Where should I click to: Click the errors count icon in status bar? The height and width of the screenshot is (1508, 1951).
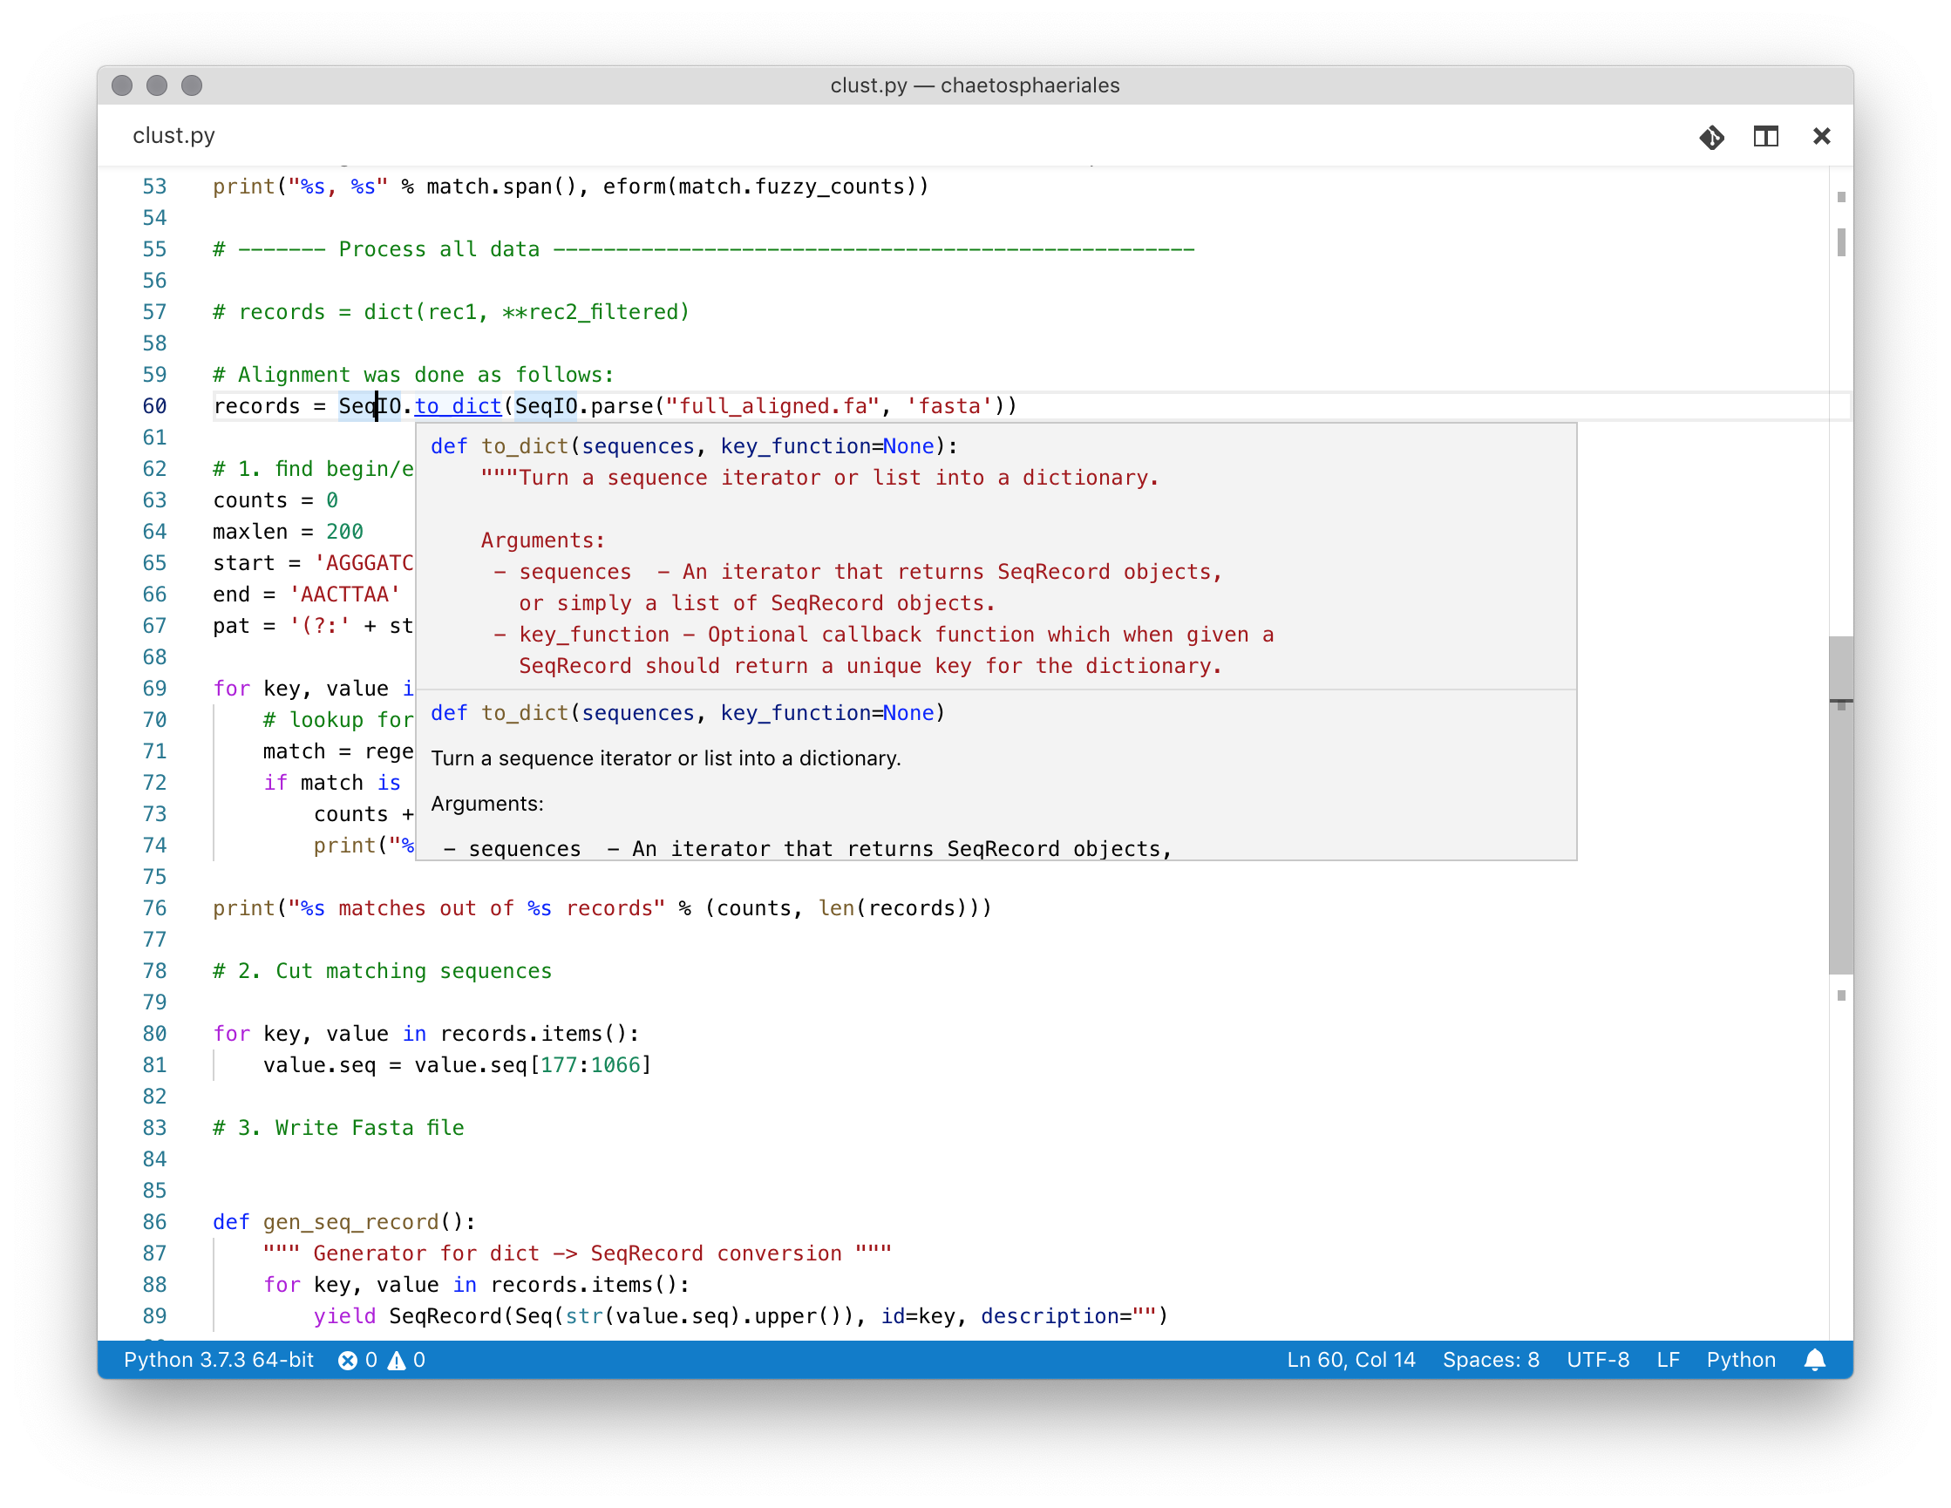(x=349, y=1360)
